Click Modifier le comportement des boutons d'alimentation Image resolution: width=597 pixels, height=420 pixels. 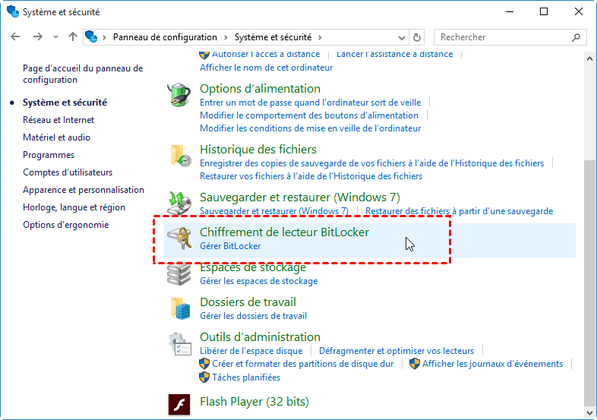coord(309,115)
